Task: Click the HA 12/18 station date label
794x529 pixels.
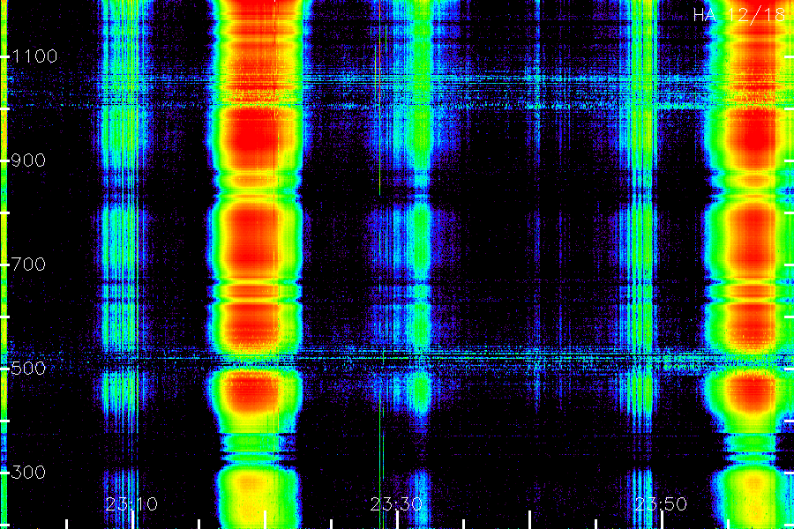Action: [738, 15]
